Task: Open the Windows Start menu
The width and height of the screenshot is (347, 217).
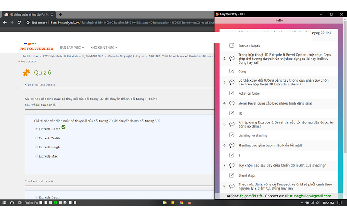Action: [4, 203]
